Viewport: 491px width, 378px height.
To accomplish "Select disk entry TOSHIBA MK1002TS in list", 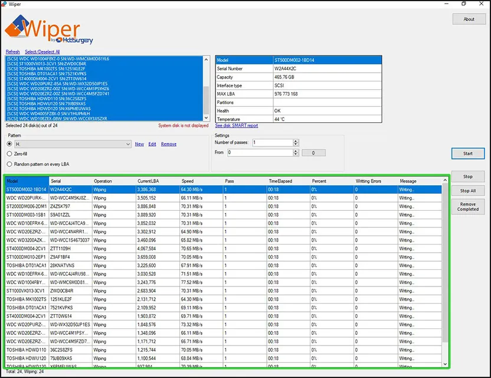I will click(104, 69).
